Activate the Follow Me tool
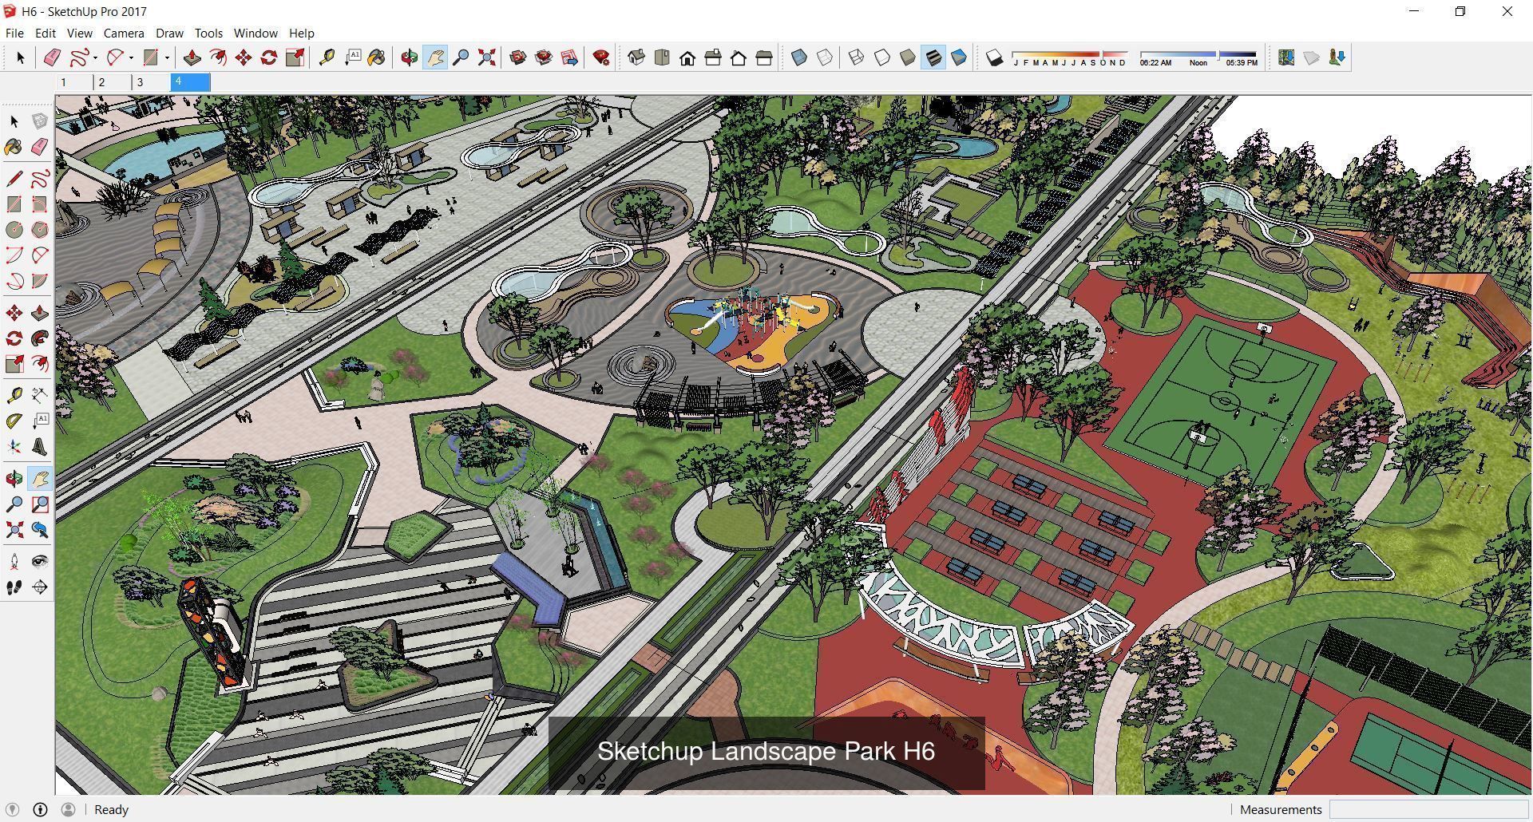 [39, 338]
